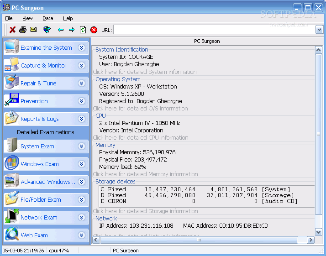The height and width of the screenshot is (256, 326).
Task: Click the Web Exam magnifier globe icon
Action: point(12,234)
